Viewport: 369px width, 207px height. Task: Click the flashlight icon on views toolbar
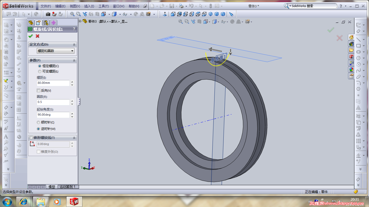point(231,14)
